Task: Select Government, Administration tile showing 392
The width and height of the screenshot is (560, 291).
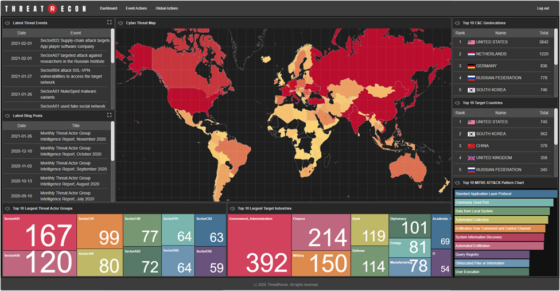Action: click(259, 245)
